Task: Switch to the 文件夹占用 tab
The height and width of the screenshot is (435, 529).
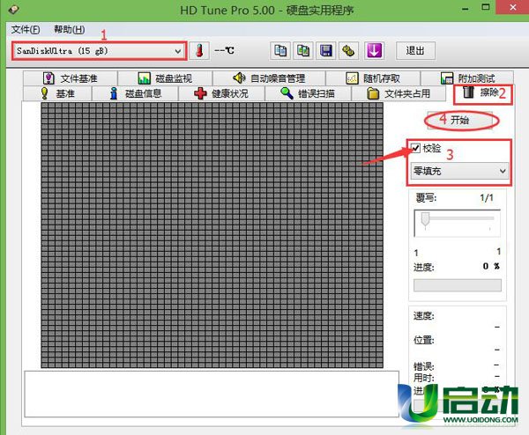Action: [x=399, y=93]
